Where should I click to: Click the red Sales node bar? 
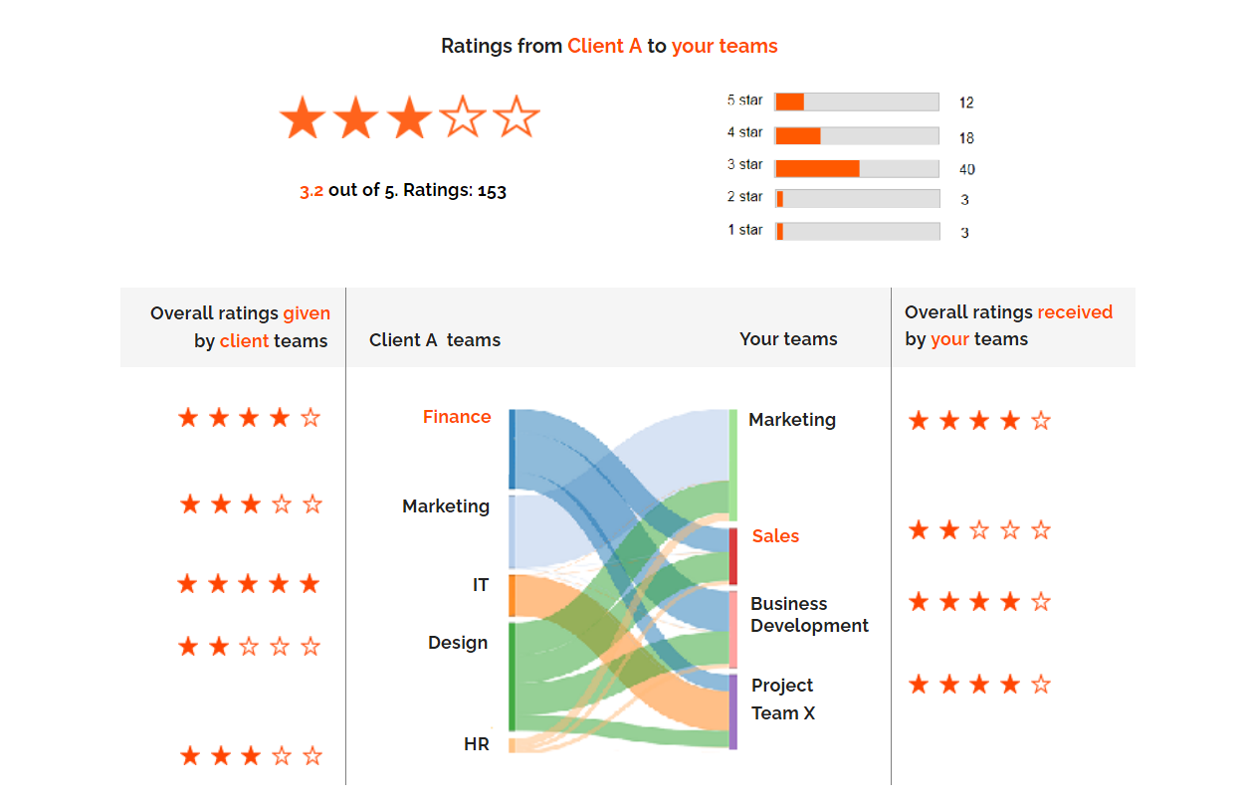(733, 556)
